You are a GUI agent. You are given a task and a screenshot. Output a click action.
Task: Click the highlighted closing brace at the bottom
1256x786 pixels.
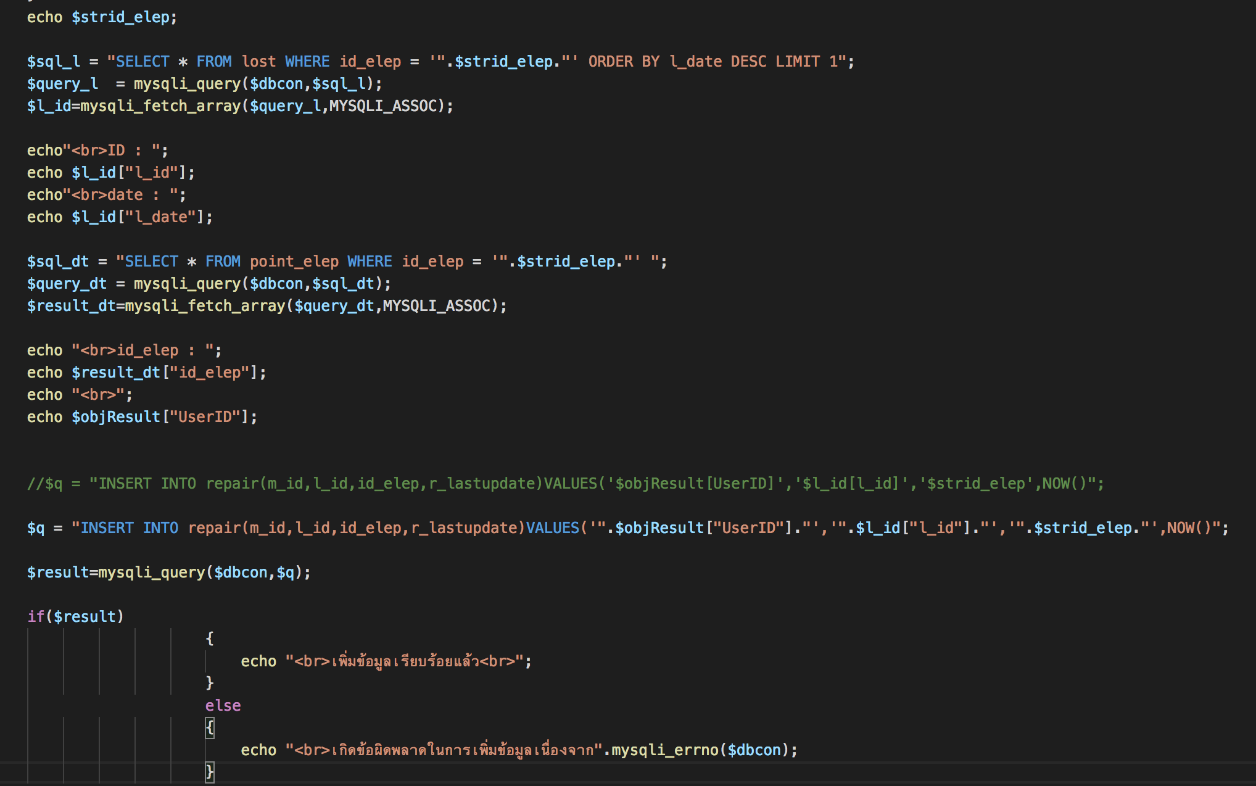pos(210,772)
